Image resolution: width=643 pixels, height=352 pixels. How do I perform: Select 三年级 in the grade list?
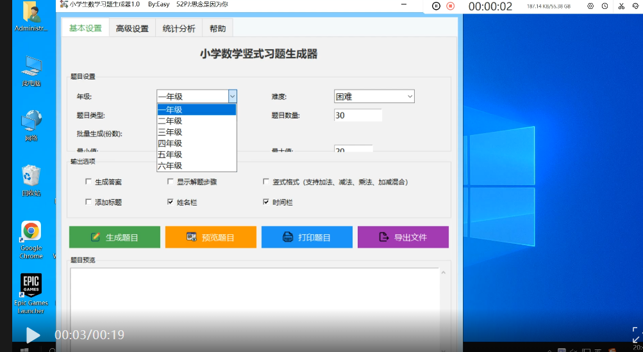(197, 132)
